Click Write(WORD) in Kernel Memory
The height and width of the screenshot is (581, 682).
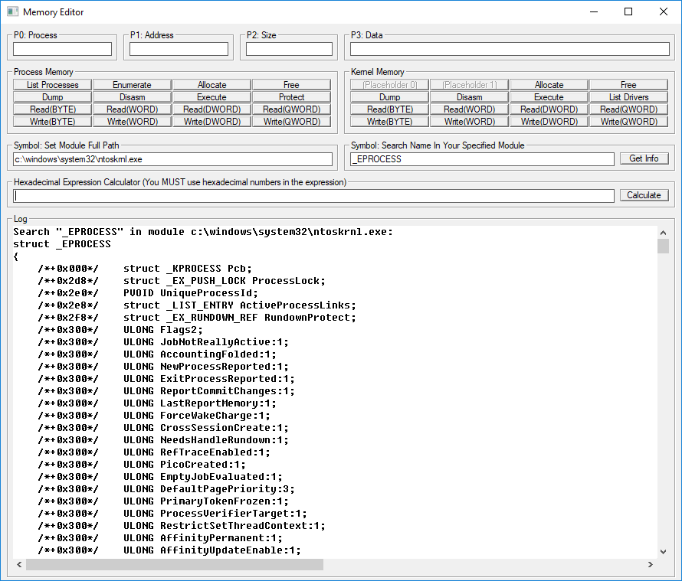pos(469,121)
